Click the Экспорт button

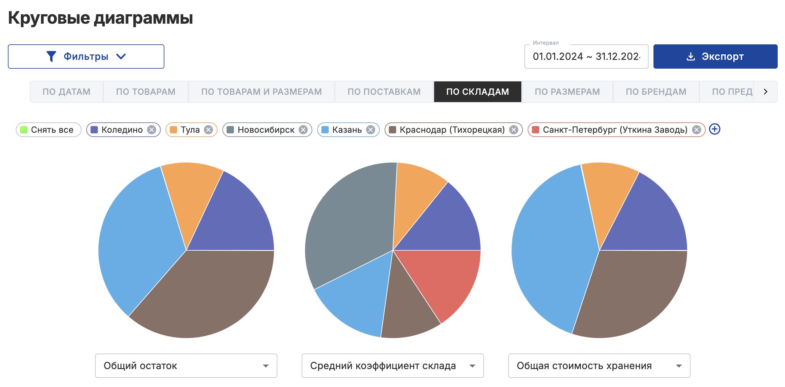[x=715, y=57]
